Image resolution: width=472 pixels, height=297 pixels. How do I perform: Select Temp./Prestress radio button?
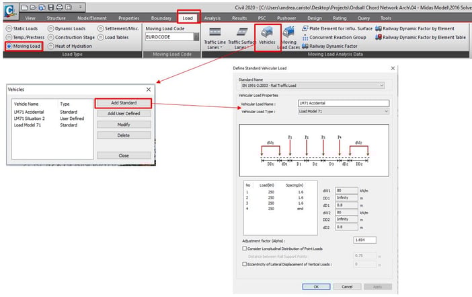point(9,38)
